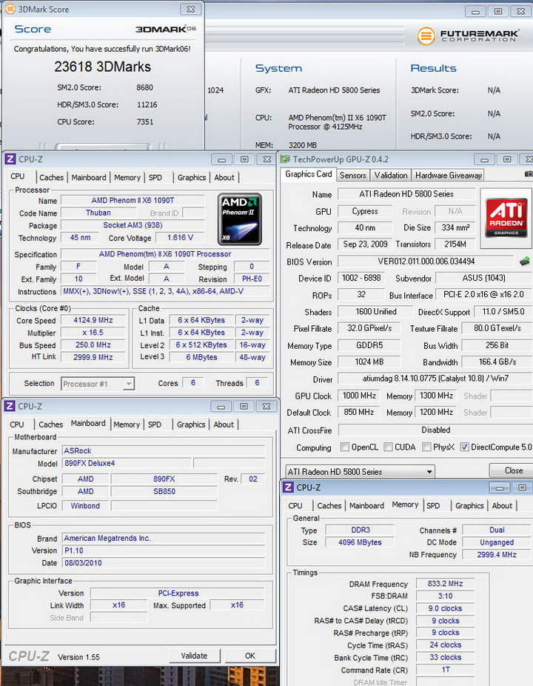Viewport: 533px width, 686px height.
Task: Open the ATI Radeon HD 5800 Series GPU dropdown
Action: [360, 472]
